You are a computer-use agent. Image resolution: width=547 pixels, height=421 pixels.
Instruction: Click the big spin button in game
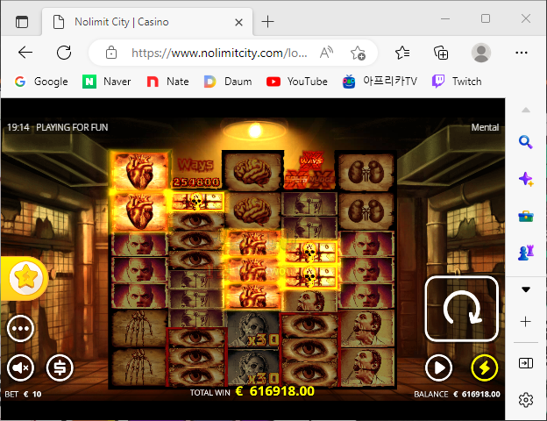pyautogui.click(x=461, y=309)
